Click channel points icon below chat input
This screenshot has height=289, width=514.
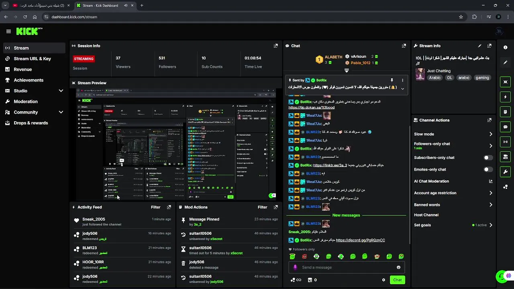pos(293,280)
